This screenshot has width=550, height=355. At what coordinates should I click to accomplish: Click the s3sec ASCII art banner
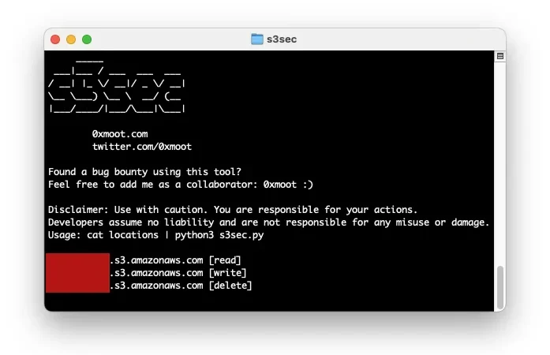tap(117, 87)
